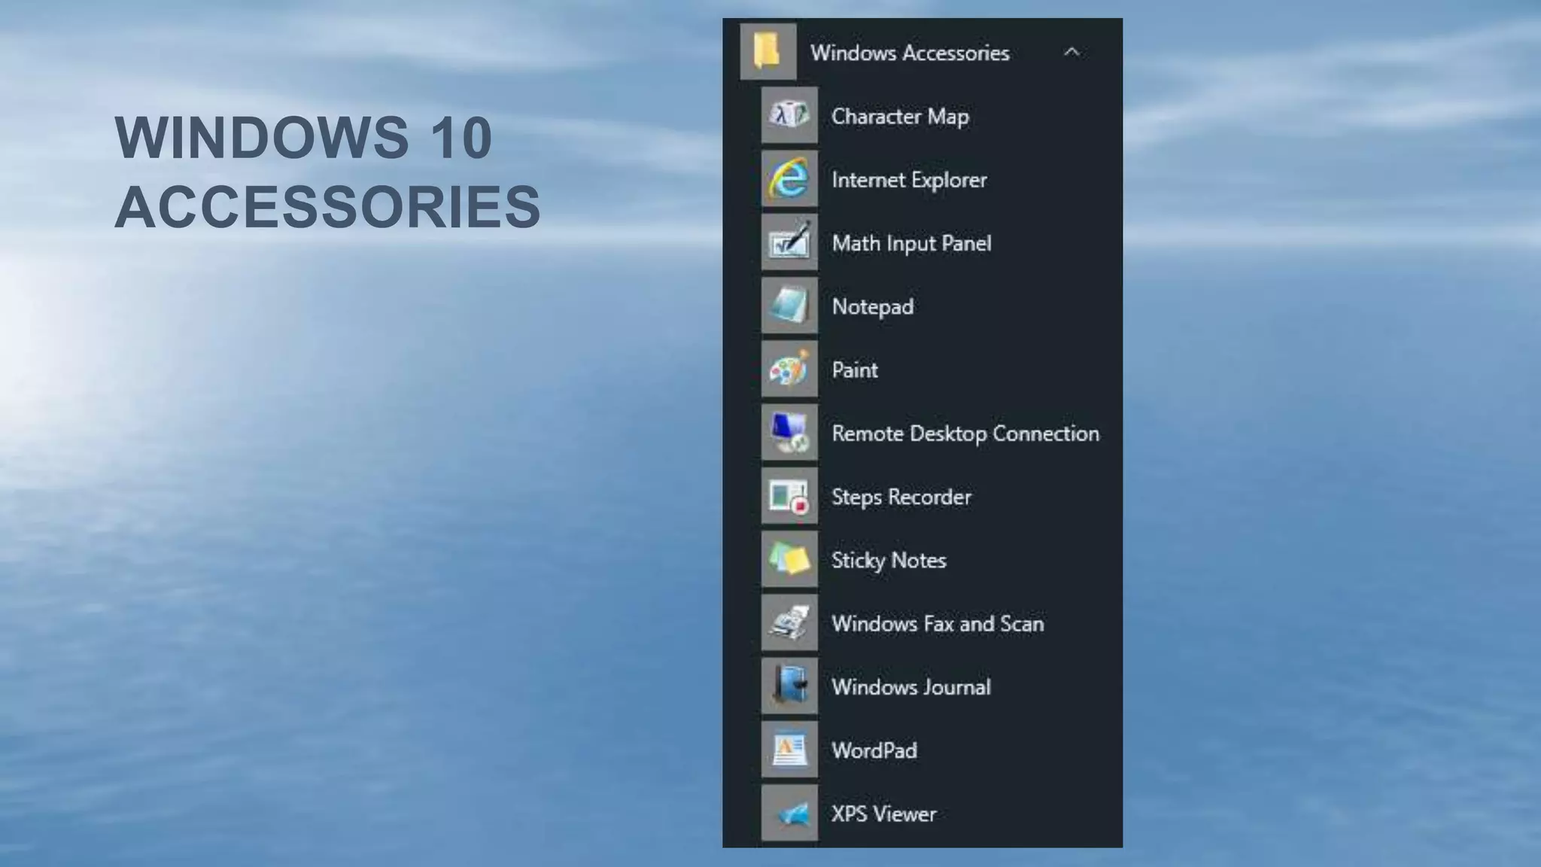Viewport: 1541px width, 867px height.
Task: Choose the "Sticky Notes" label
Action: tap(889, 561)
